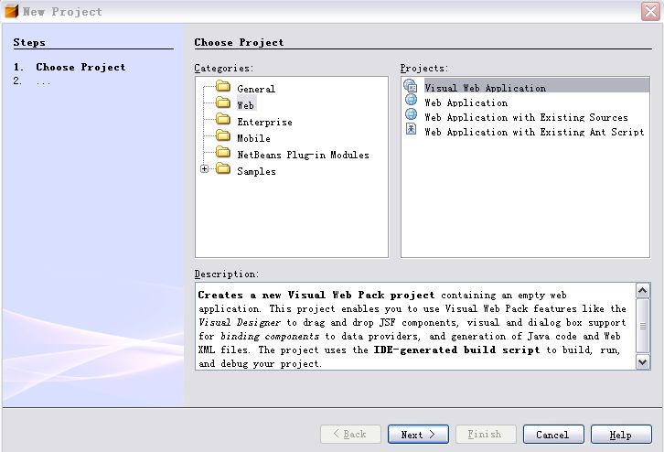The width and height of the screenshot is (664, 452).
Task: Click description scrollbar up arrow
Action: (x=642, y=290)
